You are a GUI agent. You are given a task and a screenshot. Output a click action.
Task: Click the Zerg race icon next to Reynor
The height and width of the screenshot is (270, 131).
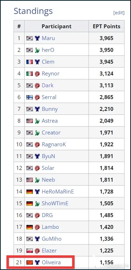click(x=37, y=74)
